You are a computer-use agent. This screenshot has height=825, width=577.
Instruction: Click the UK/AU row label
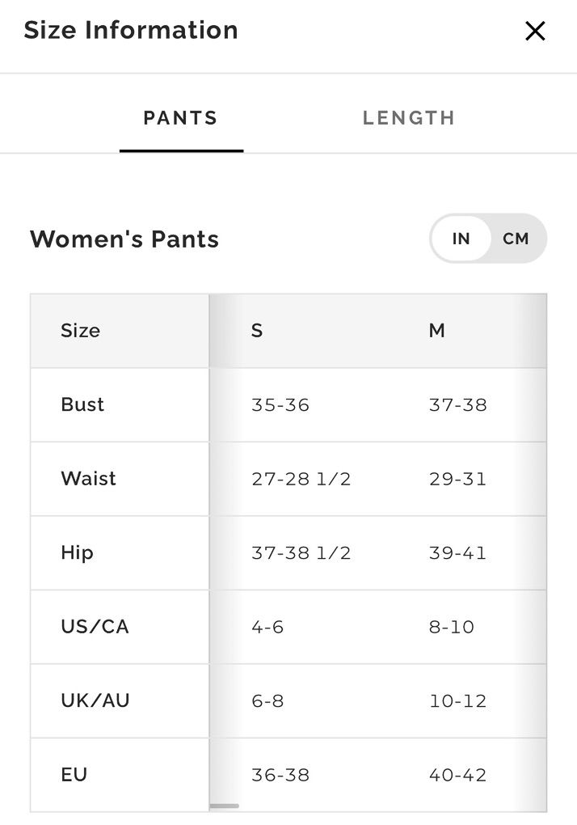coord(95,700)
